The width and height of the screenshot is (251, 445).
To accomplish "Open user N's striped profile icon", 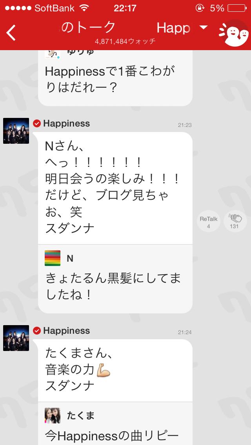I will (x=53, y=258).
